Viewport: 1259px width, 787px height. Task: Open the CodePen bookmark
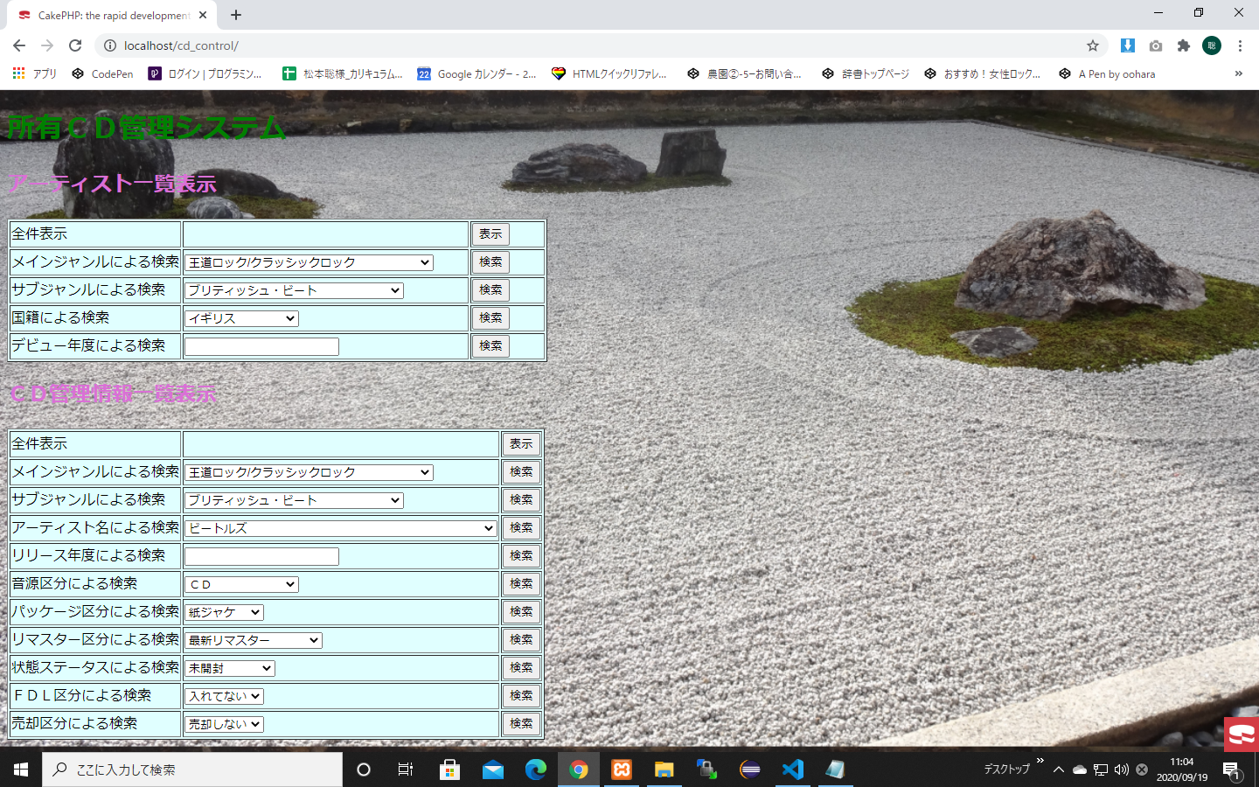click(x=103, y=74)
